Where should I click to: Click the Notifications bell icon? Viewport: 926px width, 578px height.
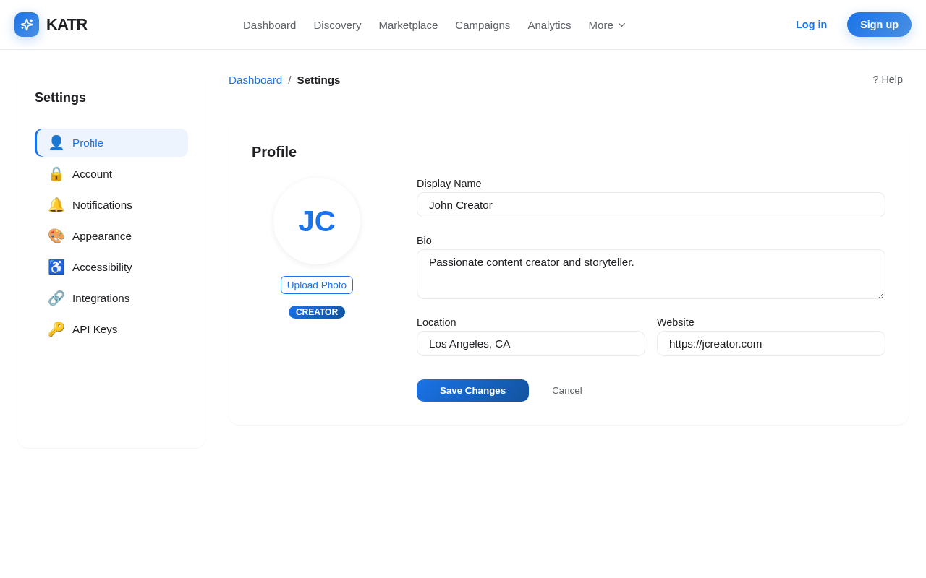click(56, 205)
